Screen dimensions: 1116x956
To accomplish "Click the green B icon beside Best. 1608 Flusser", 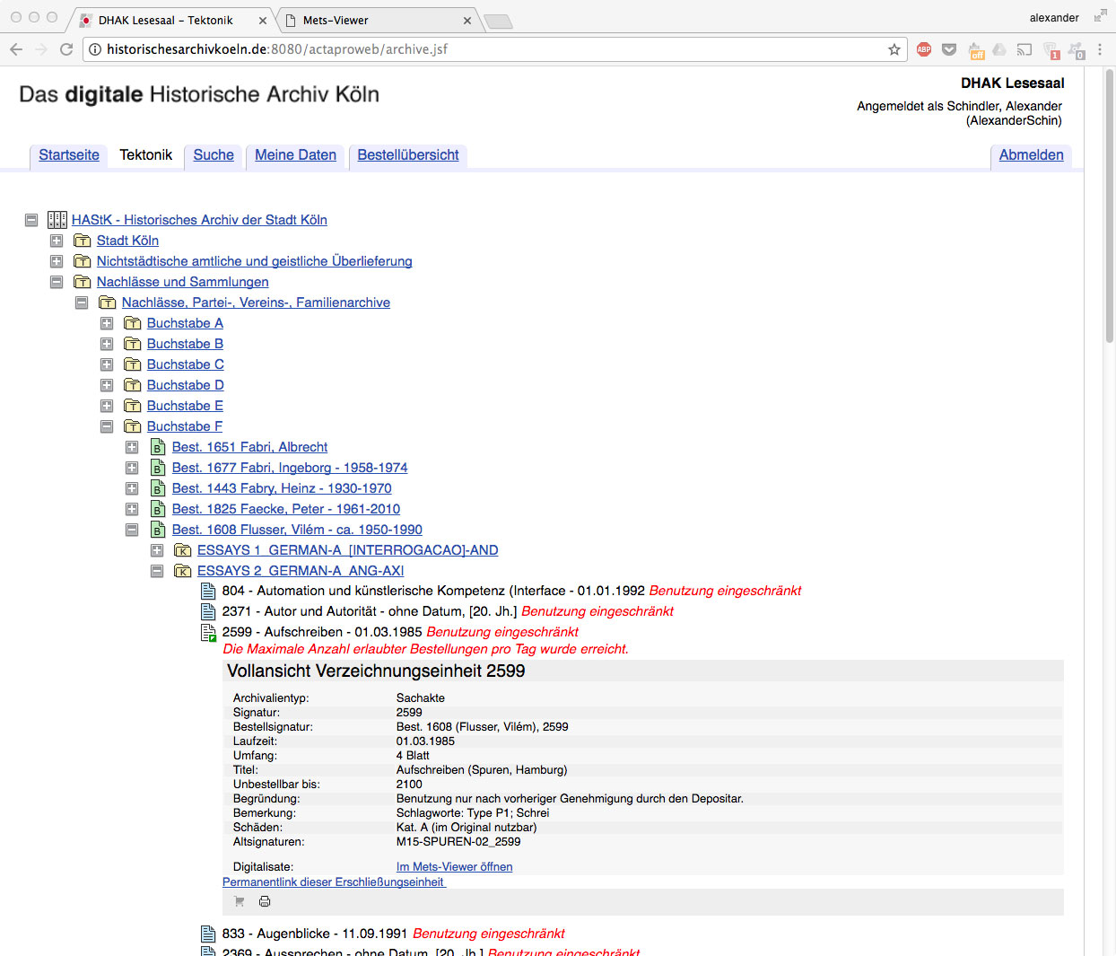I will (158, 530).
